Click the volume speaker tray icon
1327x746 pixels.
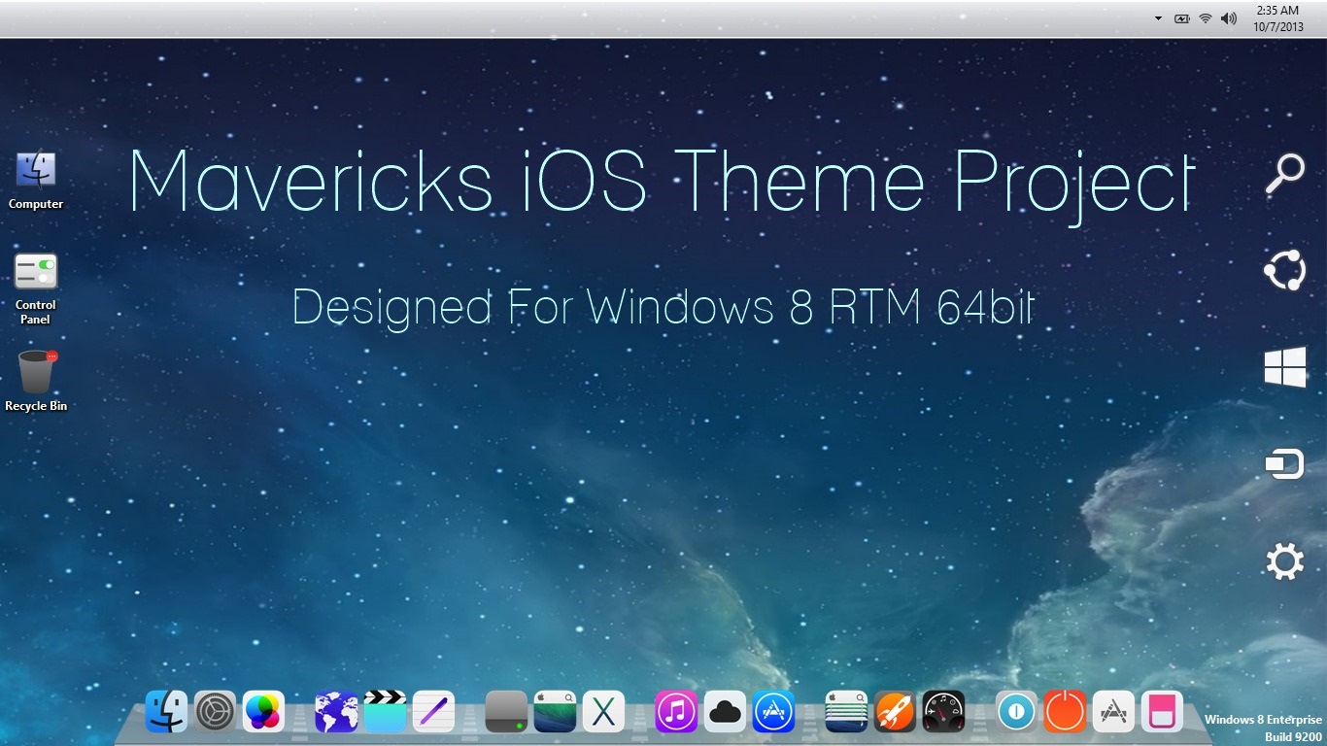click(x=1229, y=18)
